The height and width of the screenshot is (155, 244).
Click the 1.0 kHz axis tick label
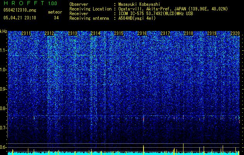click(x=3, y=70)
